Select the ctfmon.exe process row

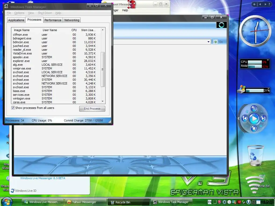click(x=56, y=35)
